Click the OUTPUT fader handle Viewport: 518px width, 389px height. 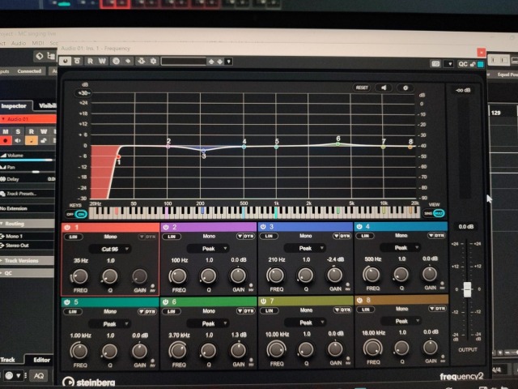pos(467,289)
